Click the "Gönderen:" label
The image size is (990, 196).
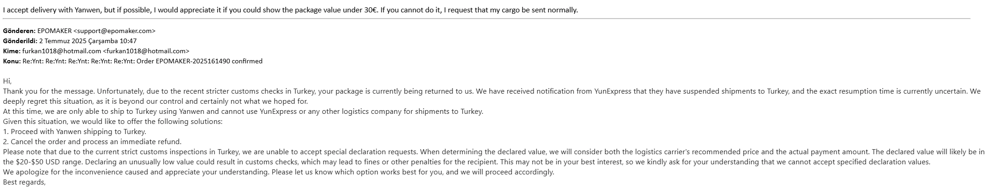[19, 31]
